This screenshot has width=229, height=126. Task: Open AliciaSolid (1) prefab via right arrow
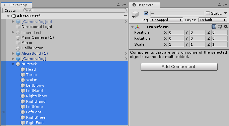[126, 53]
